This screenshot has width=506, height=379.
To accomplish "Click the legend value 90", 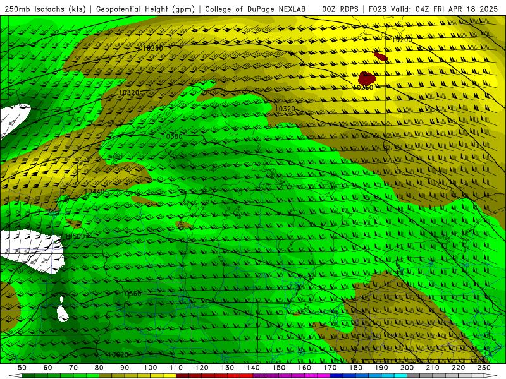I will coord(125,368).
